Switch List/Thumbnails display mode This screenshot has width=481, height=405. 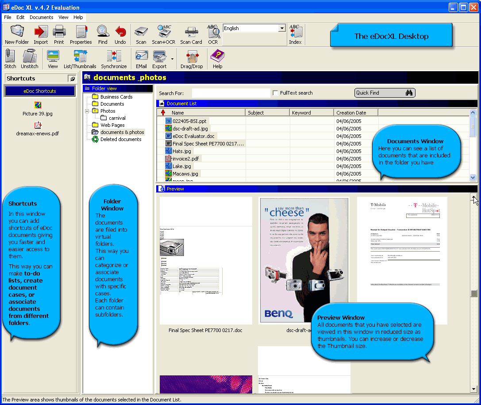[x=80, y=59]
